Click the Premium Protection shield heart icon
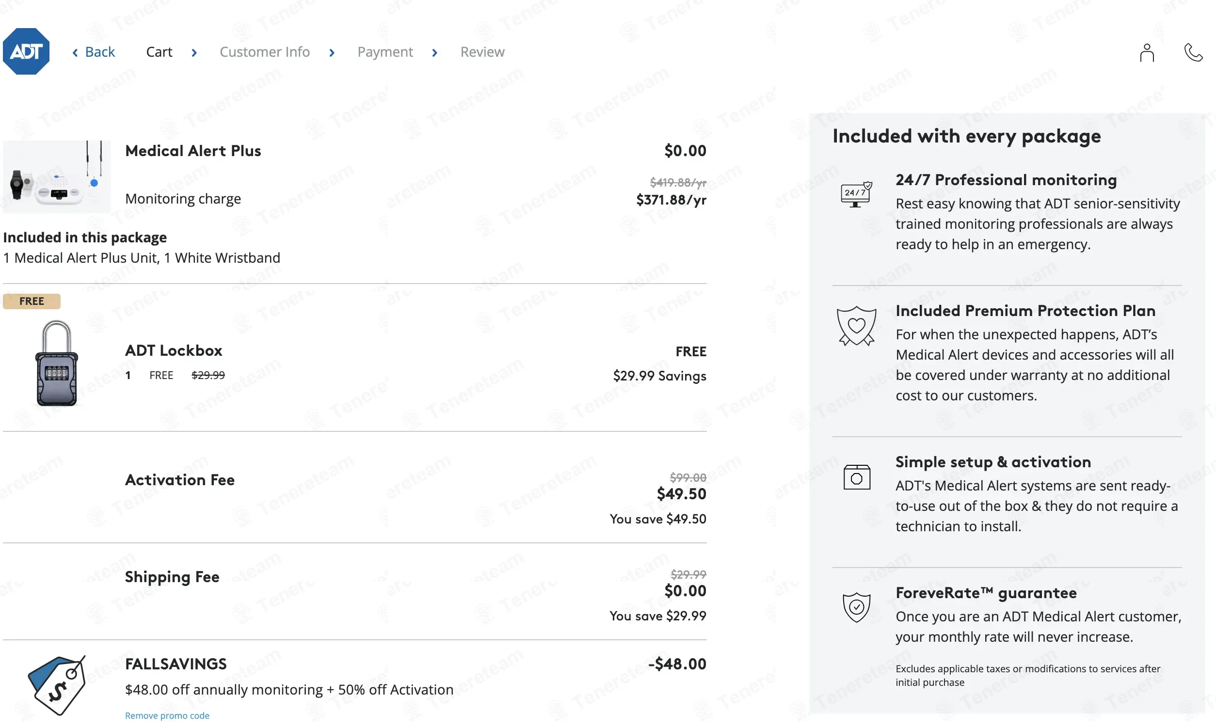This screenshot has width=1216, height=728. click(856, 326)
